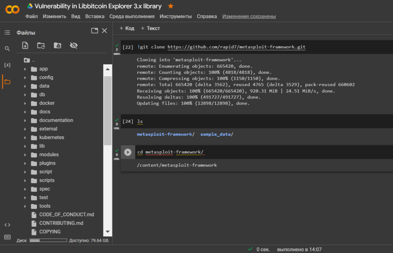Image resolution: width=393 pixels, height=253 pixels.
Task: Expand the app folder
Action: (25, 69)
